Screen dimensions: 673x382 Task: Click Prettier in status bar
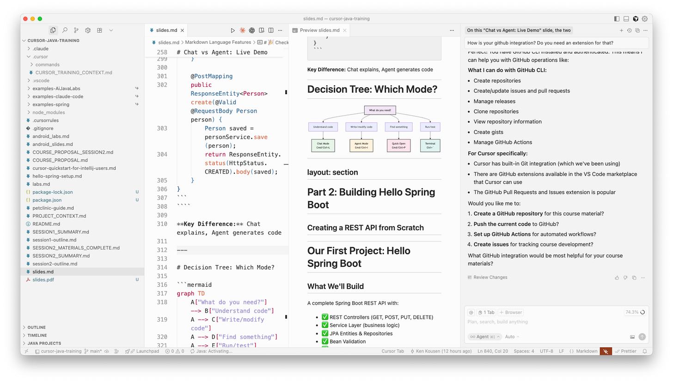(x=626, y=351)
